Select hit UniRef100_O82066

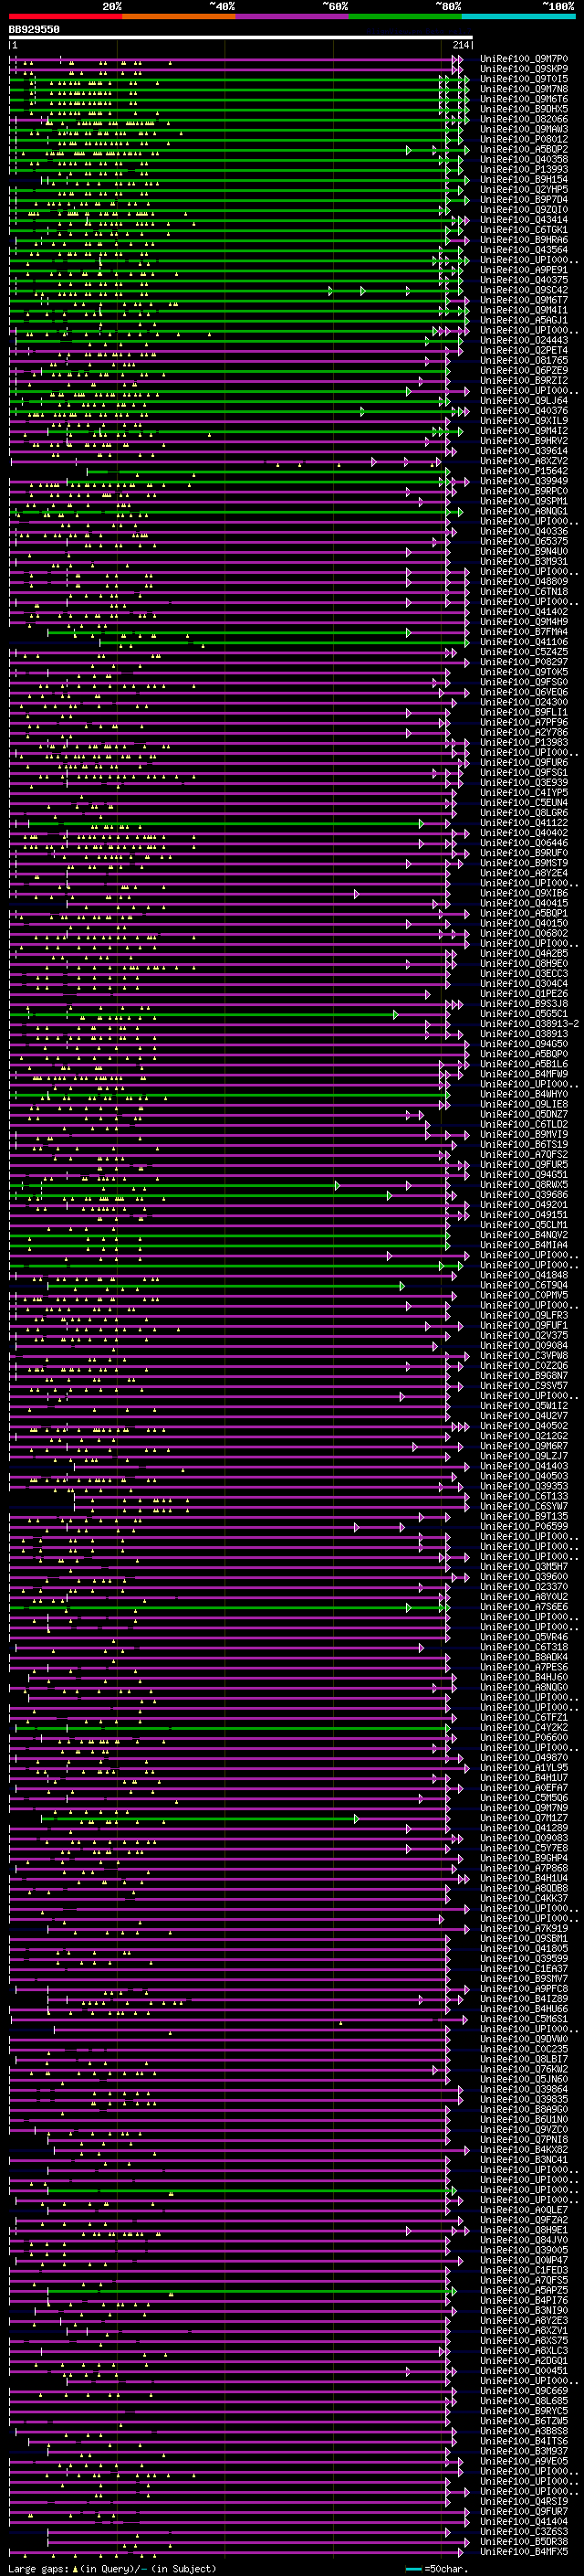[524, 119]
